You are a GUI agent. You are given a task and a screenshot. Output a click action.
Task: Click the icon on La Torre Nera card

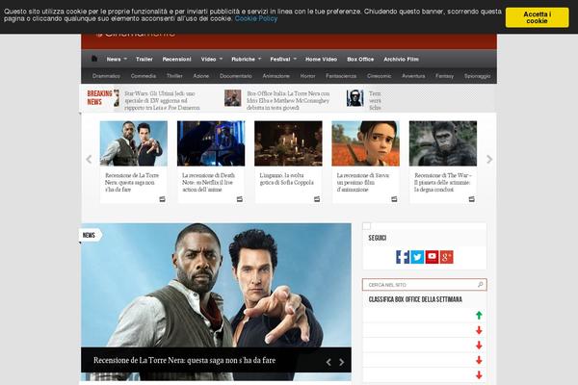pyautogui.click(x=162, y=199)
